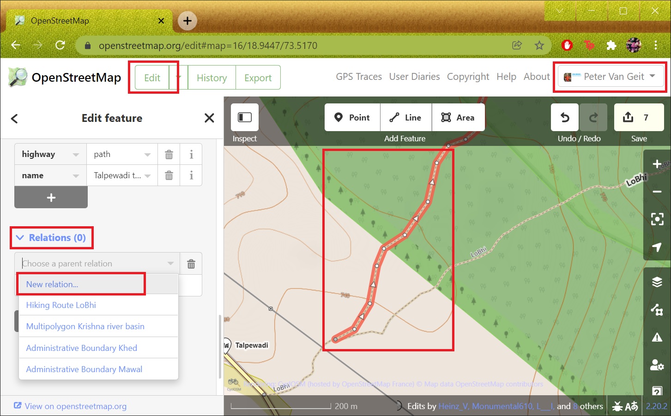Image resolution: width=671 pixels, height=416 pixels.
Task: Click the OpenStreetMap magnifier logo
Action: pos(18,77)
